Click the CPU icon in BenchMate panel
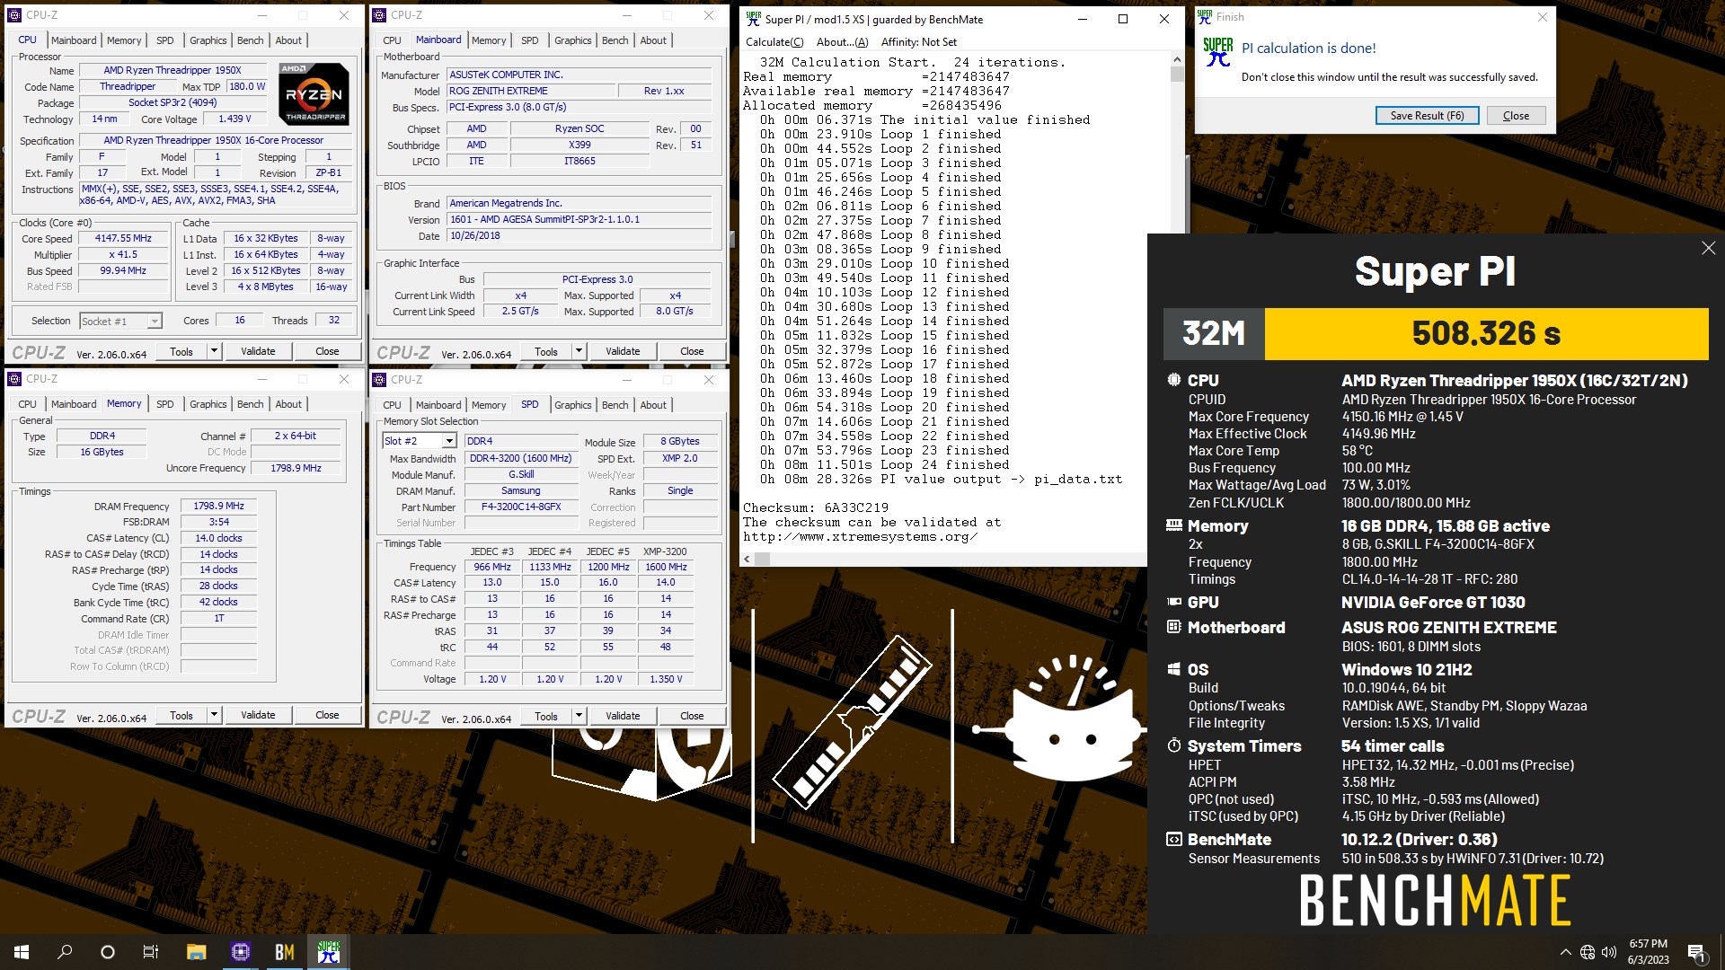 tap(1173, 380)
